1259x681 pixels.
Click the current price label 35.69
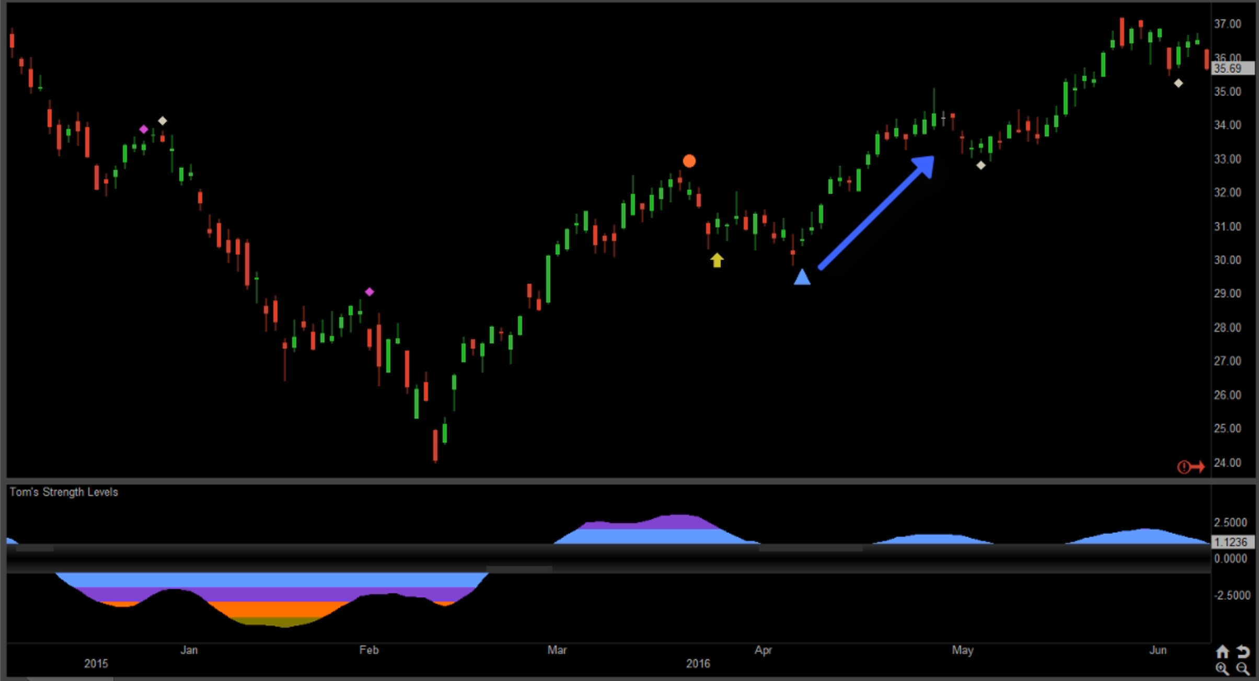click(1232, 68)
